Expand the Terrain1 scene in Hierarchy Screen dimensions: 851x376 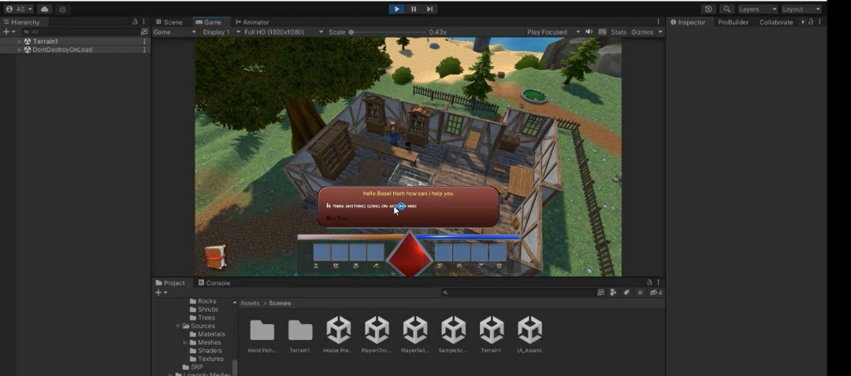[x=20, y=41]
